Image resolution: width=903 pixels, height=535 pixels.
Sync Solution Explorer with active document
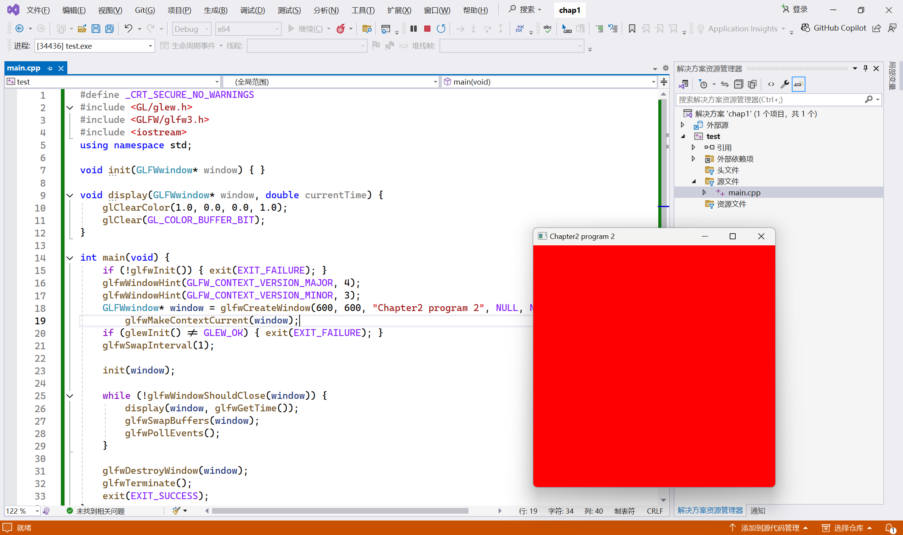(x=724, y=84)
